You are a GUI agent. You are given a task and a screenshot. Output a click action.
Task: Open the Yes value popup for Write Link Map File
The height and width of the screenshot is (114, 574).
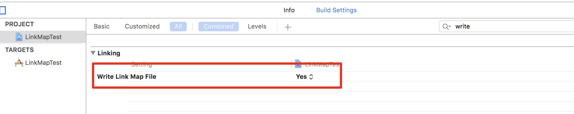click(304, 77)
